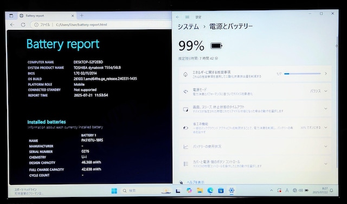The image size is (347, 204).
Task: Open the Tab actions menu in Edge
Action: 11,16
